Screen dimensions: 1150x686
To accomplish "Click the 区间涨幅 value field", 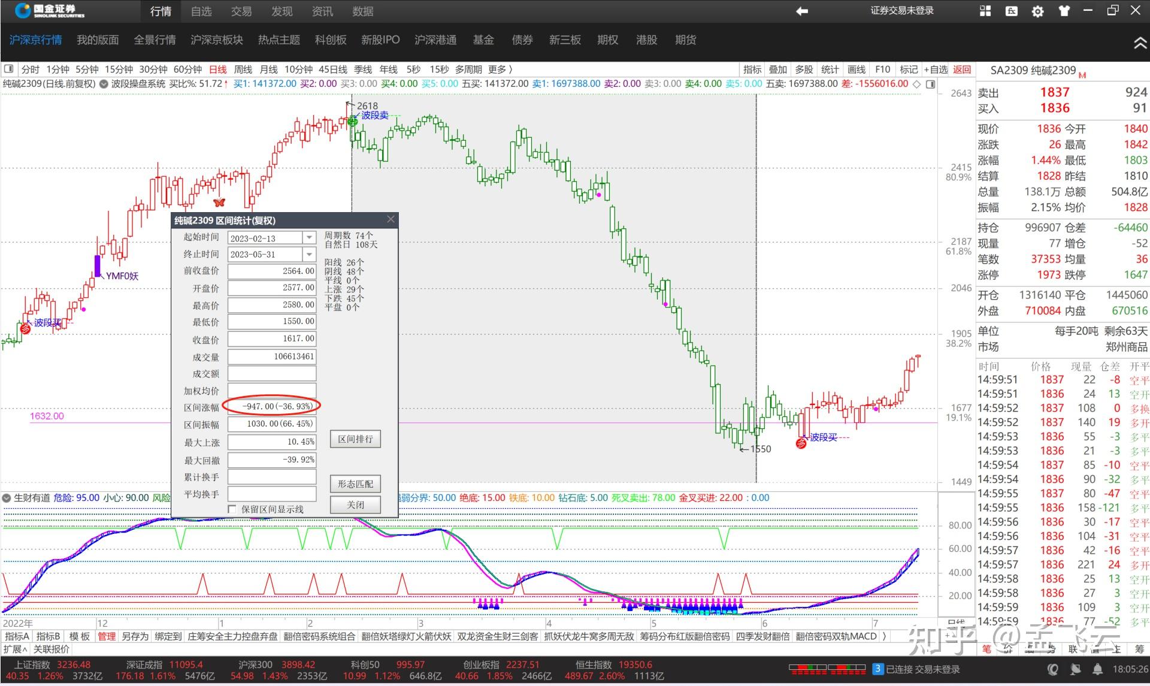I will pos(272,406).
